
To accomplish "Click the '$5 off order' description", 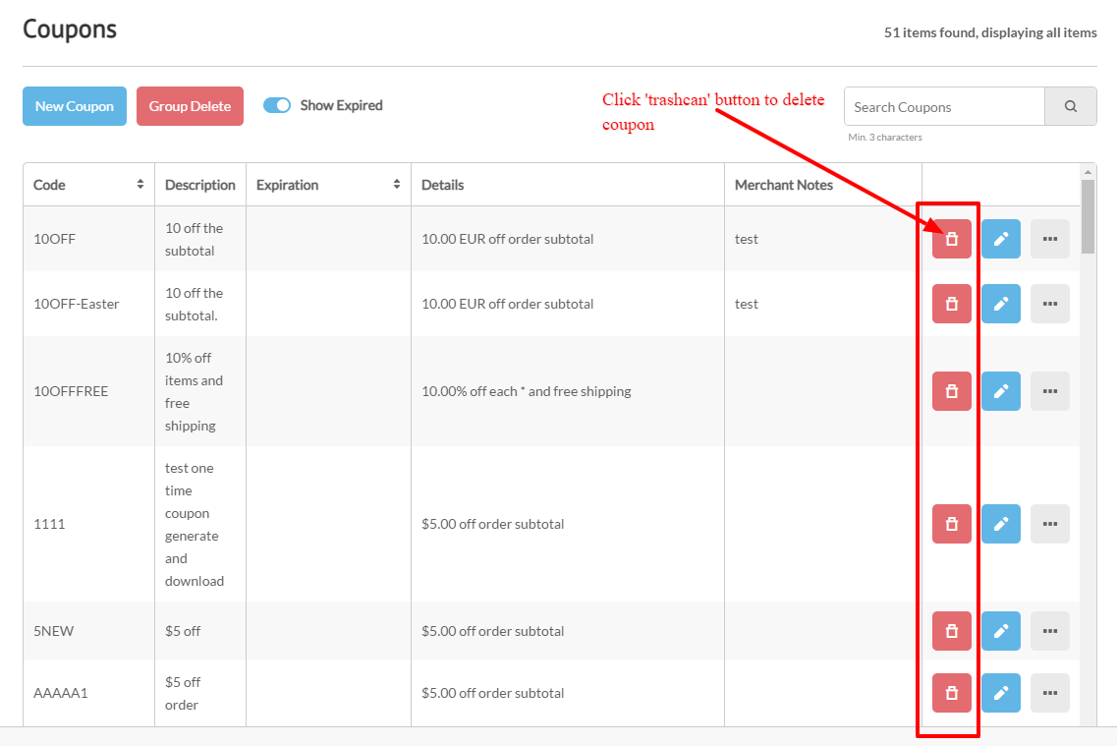I will pos(183,693).
